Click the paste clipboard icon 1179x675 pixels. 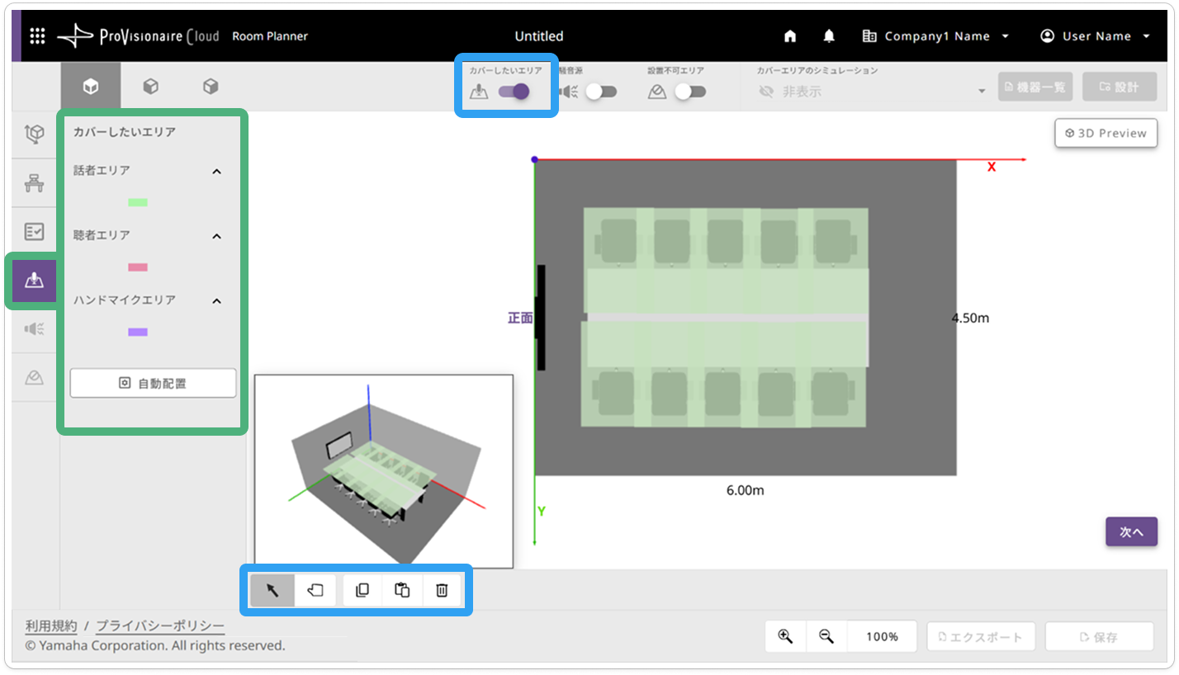coord(402,590)
